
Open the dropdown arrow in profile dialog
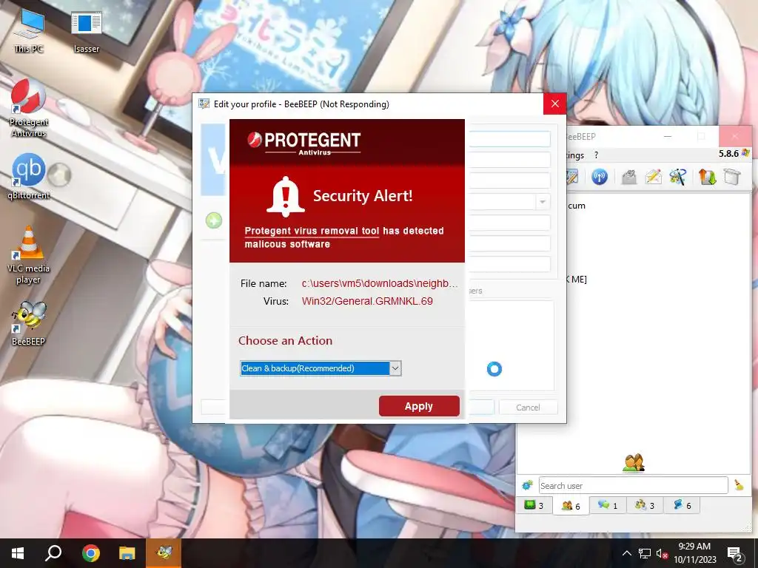coord(543,201)
